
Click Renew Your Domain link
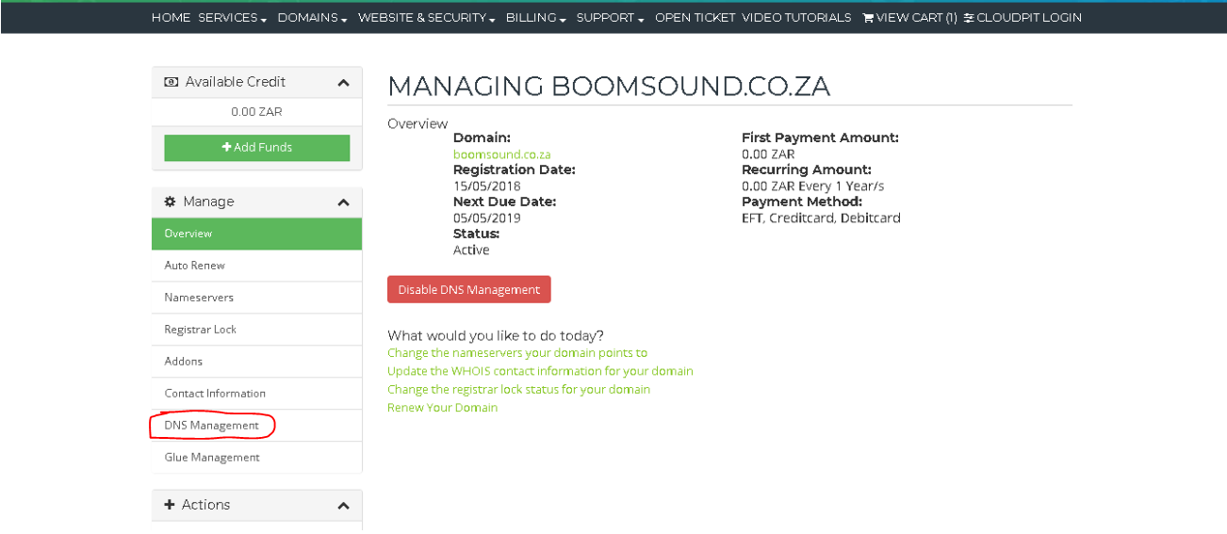[x=443, y=408]
